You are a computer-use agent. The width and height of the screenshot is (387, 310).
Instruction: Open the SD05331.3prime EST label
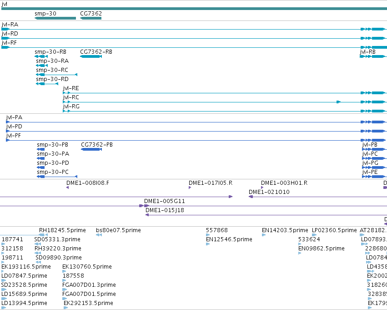(x=57, y=239)
